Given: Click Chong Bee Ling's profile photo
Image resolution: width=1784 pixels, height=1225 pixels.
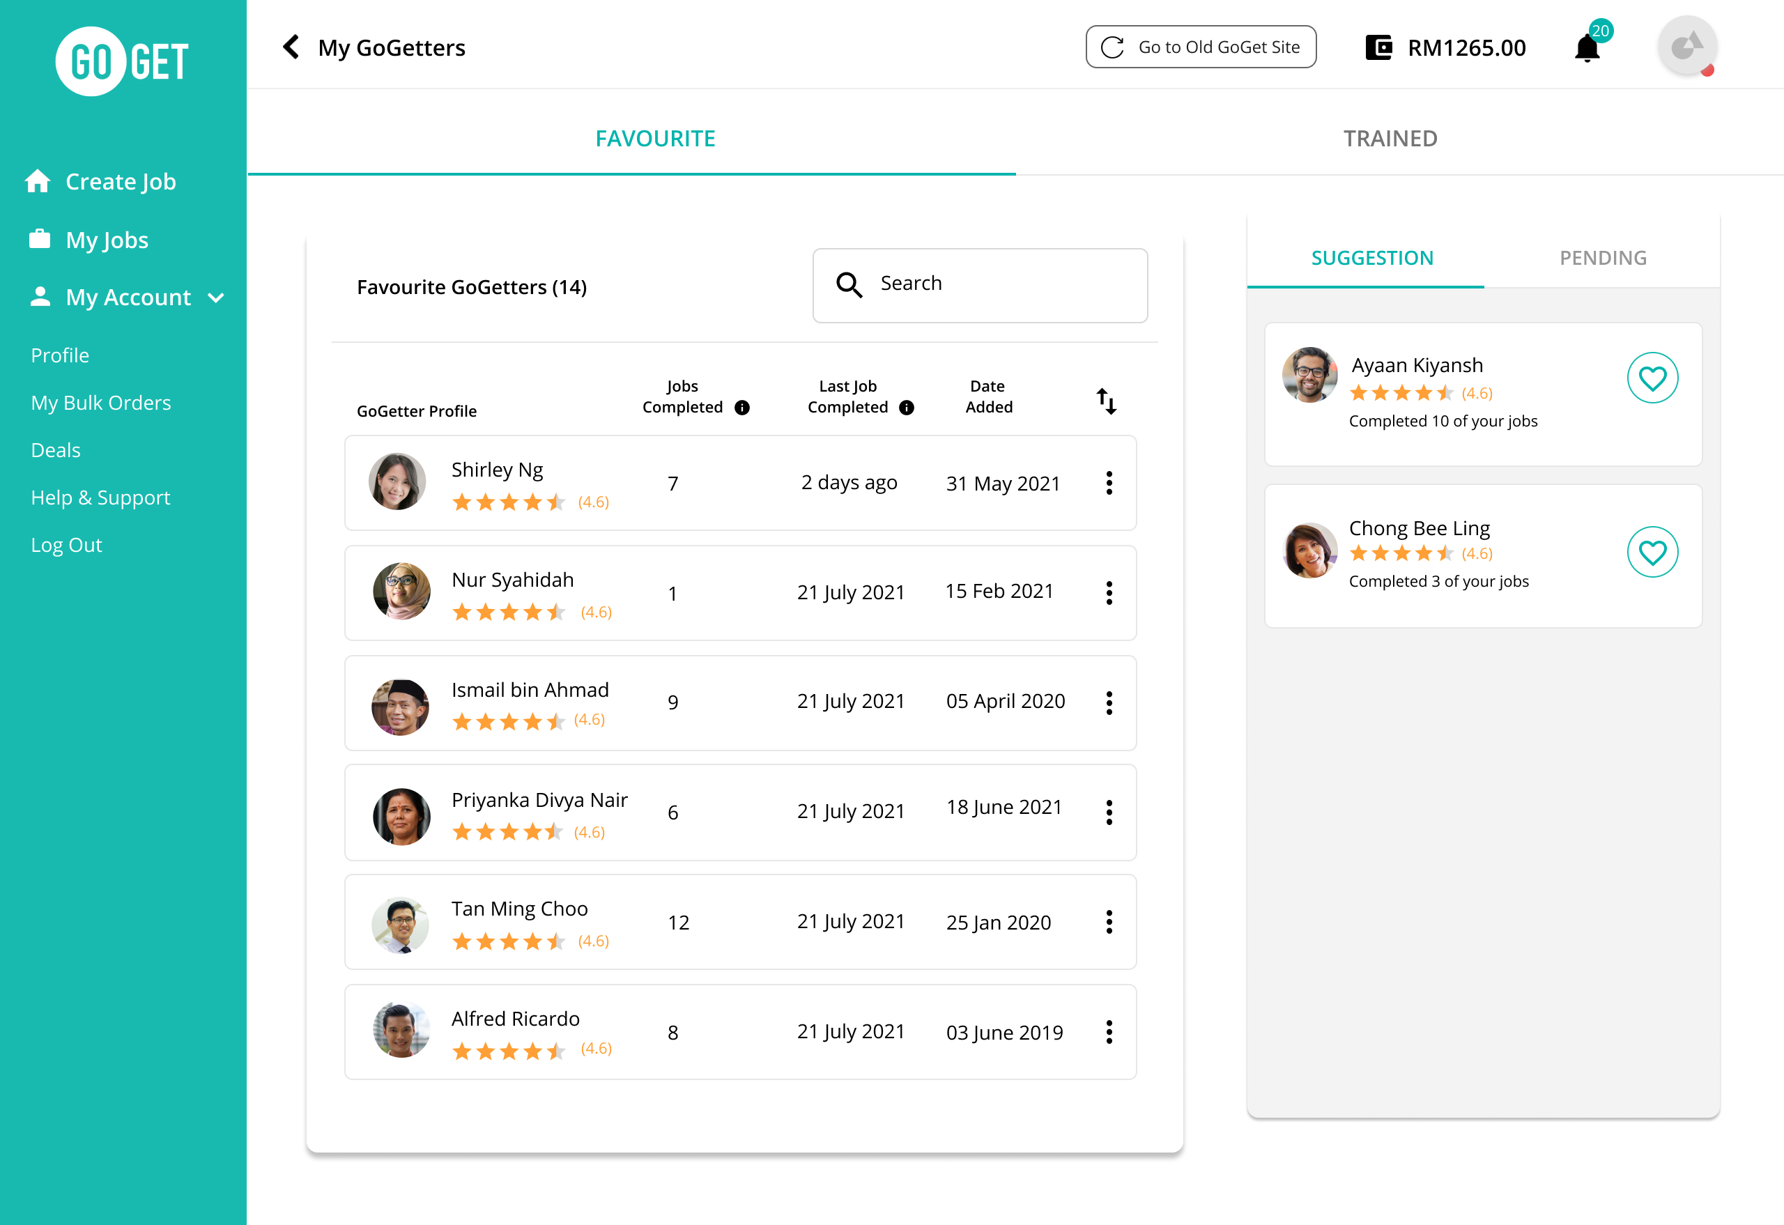Looking at the screenshot, I should click(1309, 550).
